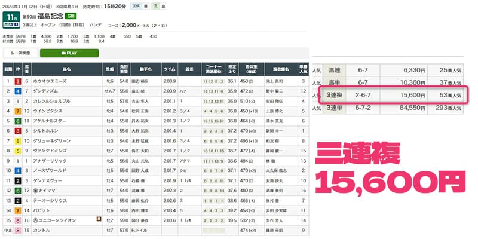Click the WIN5 badge under 11R
478x239 pixels.
[x=11, y=24]
